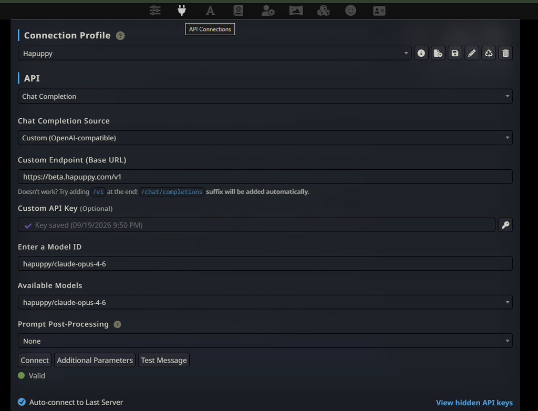This screenshot has width=538, height=411.
Task: Open the Backgrounds image icon
Action: (x=296, y=11)
